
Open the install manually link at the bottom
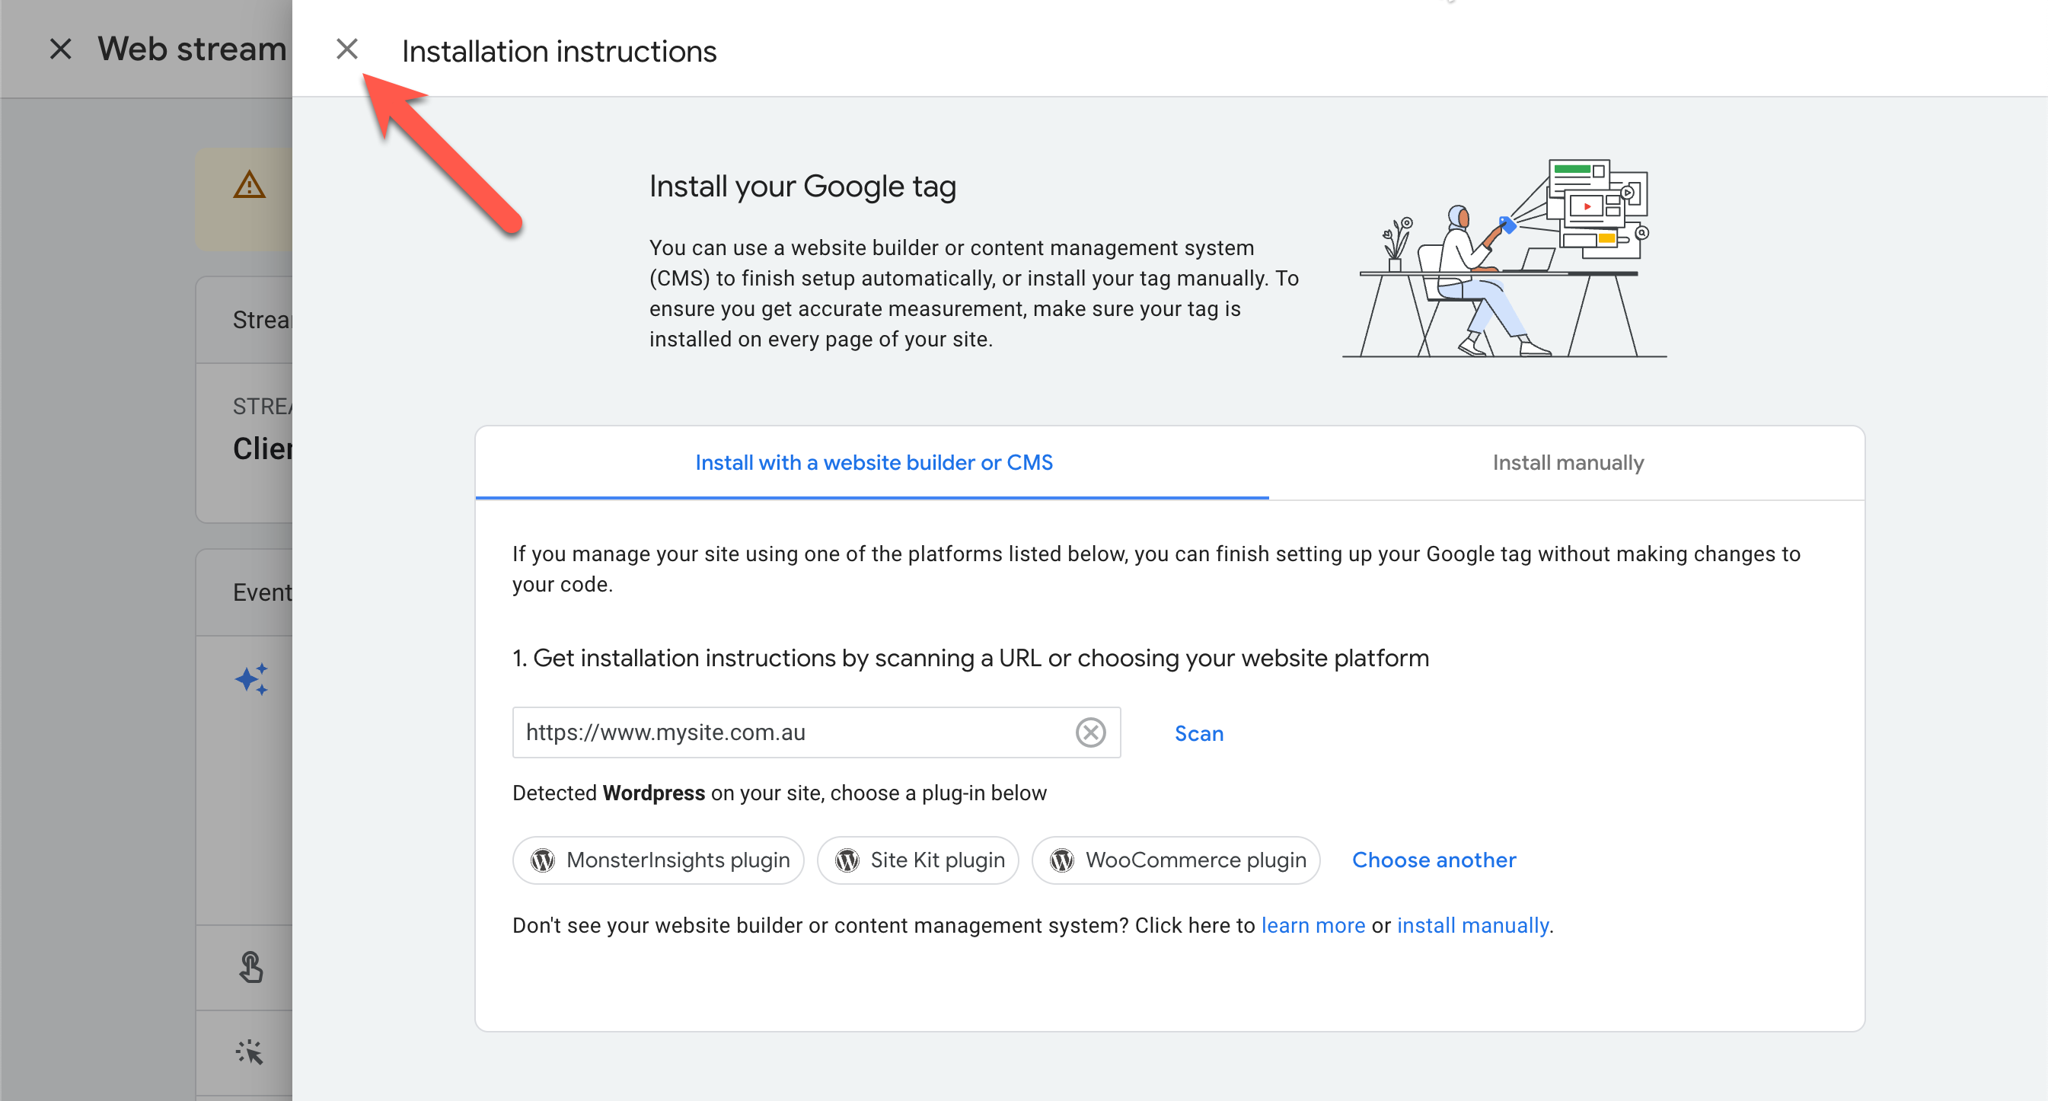[x=1473, y=925]
